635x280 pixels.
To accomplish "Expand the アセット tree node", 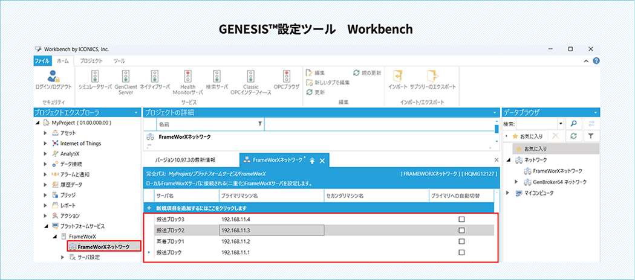I will (45, 133).
